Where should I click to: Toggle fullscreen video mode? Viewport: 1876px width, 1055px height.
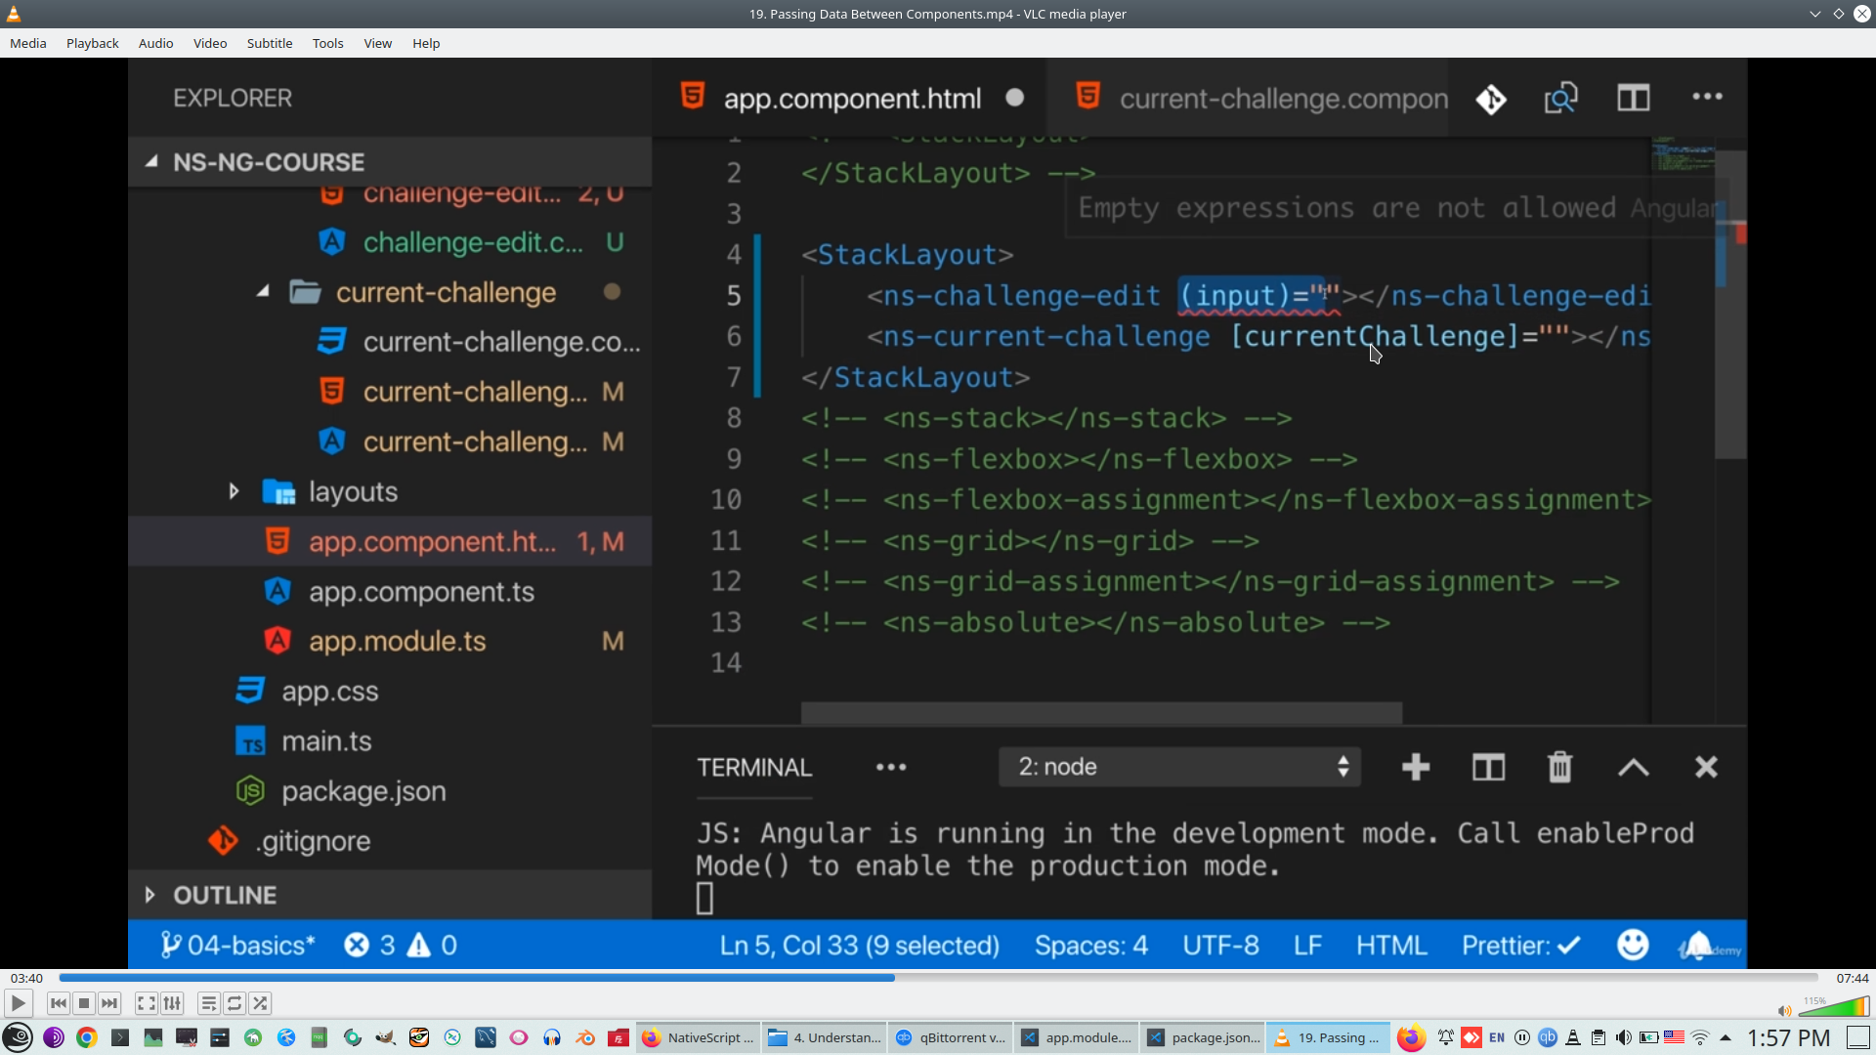(x=146, y=1003)
